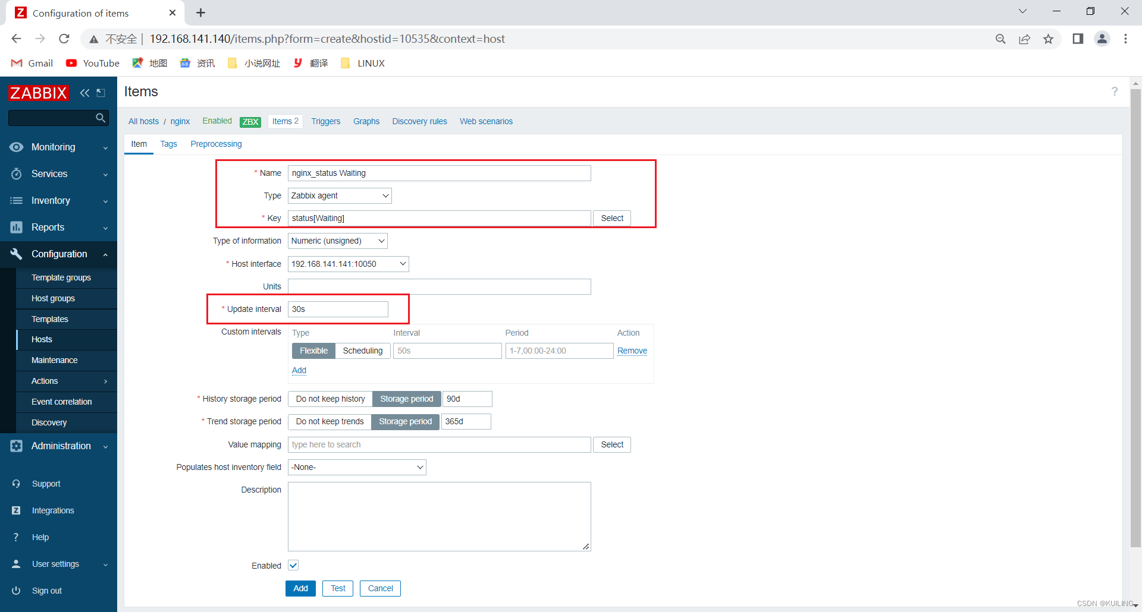Open the Triggers link in host navigation
1142x612 pixels.
(326, 121)
